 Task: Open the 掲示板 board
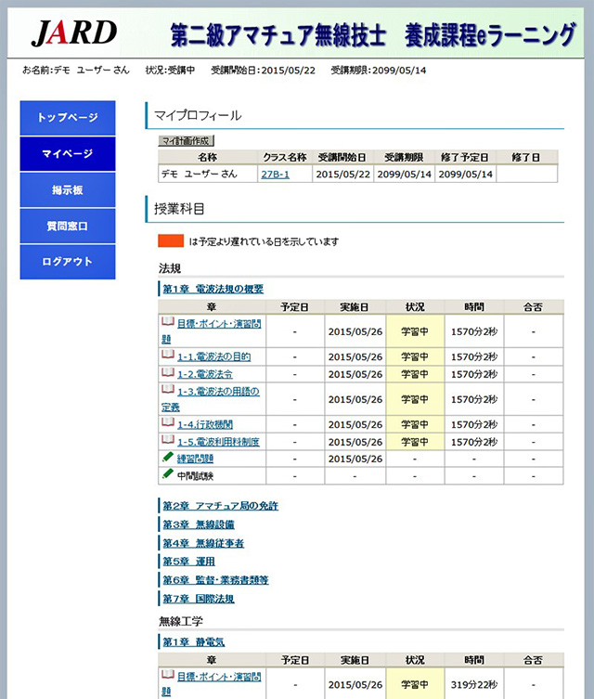(x=68, y=190)
